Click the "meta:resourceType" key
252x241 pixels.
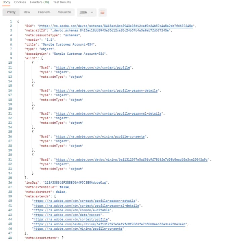coord(42,35)
